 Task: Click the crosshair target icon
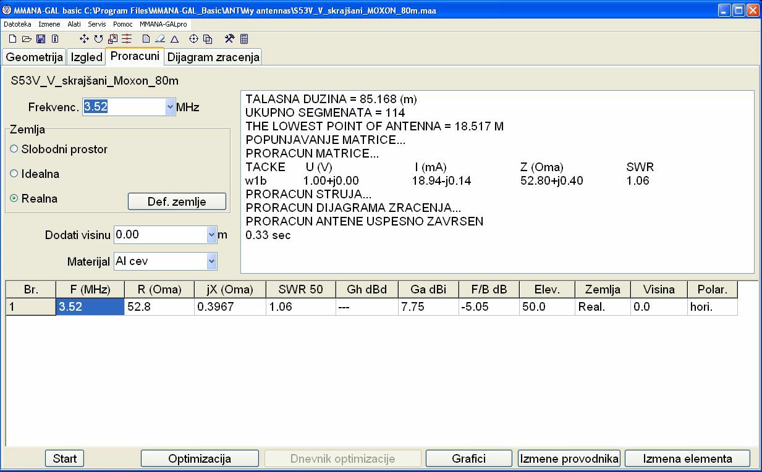[x=193, y=39]
